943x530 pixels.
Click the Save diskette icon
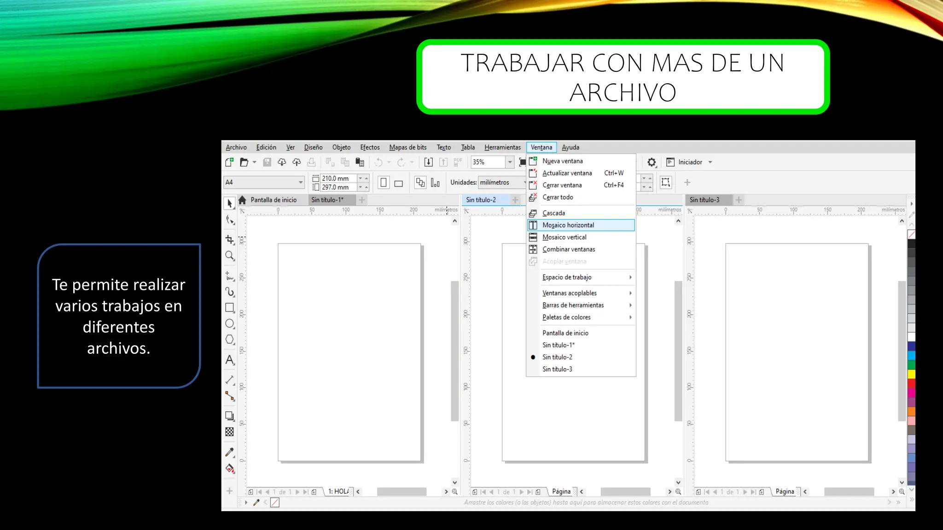coord(267,162)
